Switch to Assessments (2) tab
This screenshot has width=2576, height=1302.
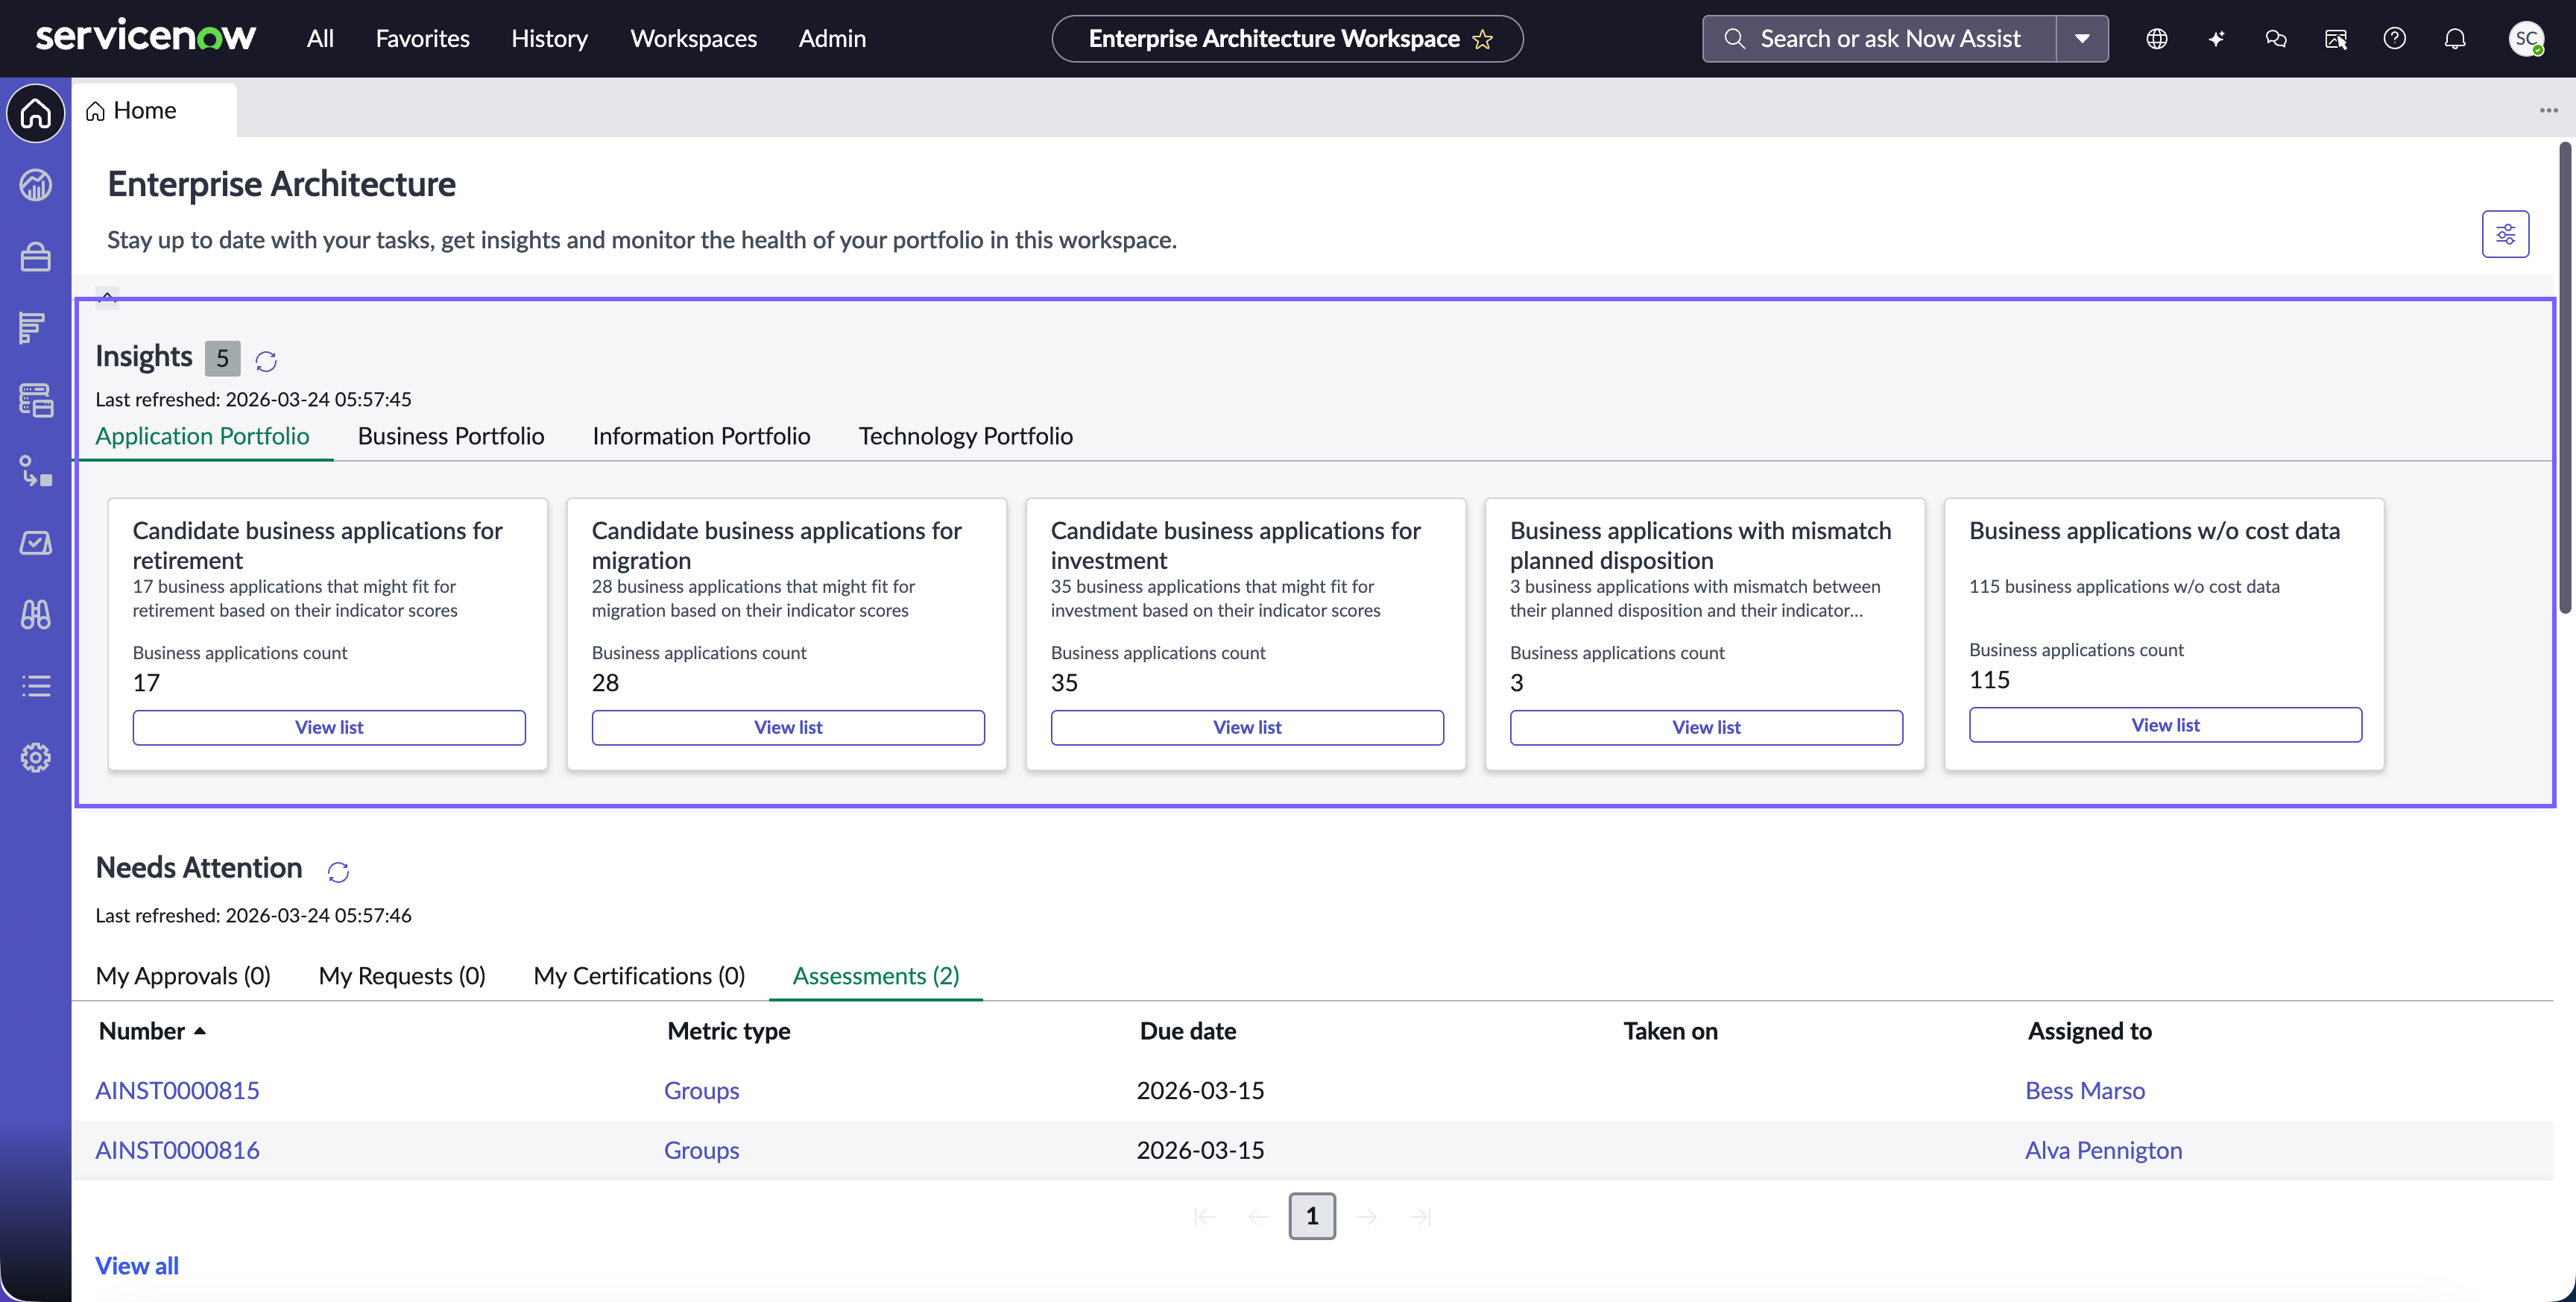pos(876,975)
